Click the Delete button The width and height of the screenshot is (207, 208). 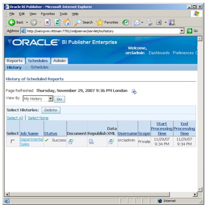click(51, 110)
